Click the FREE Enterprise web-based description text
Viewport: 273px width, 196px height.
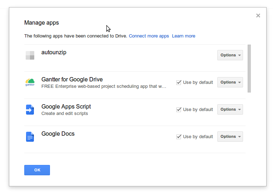click(x=104, y=86)
